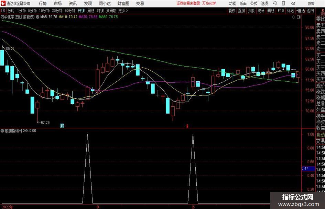Viewport: 325px width, 209px height.
Task: Add stock with the +自选 button
Action: click(301, 11)
